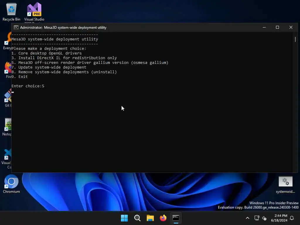Open taskbar Search
Screen dimensions: 300x225
(137, 218)
